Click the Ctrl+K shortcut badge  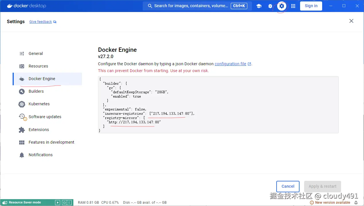point(239,6)
